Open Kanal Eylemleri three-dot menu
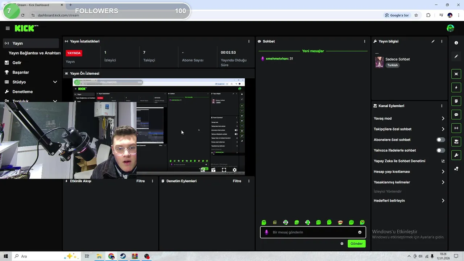The width and height of the screenshot is (464, 261). pos(442,106)
